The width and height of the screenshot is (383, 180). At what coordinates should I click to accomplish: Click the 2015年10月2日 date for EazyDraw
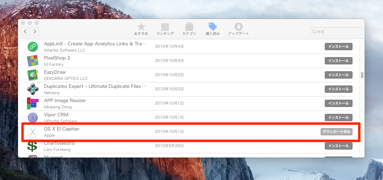[x=169, y=75]
